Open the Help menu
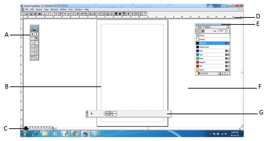266x141 pixels. click(87, 10)
